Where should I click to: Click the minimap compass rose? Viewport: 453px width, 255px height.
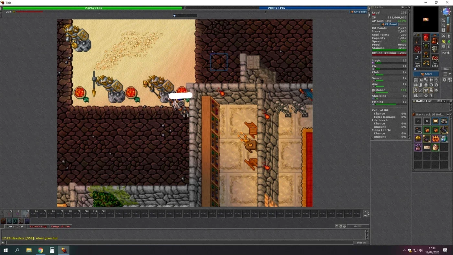tap(446, 11)
